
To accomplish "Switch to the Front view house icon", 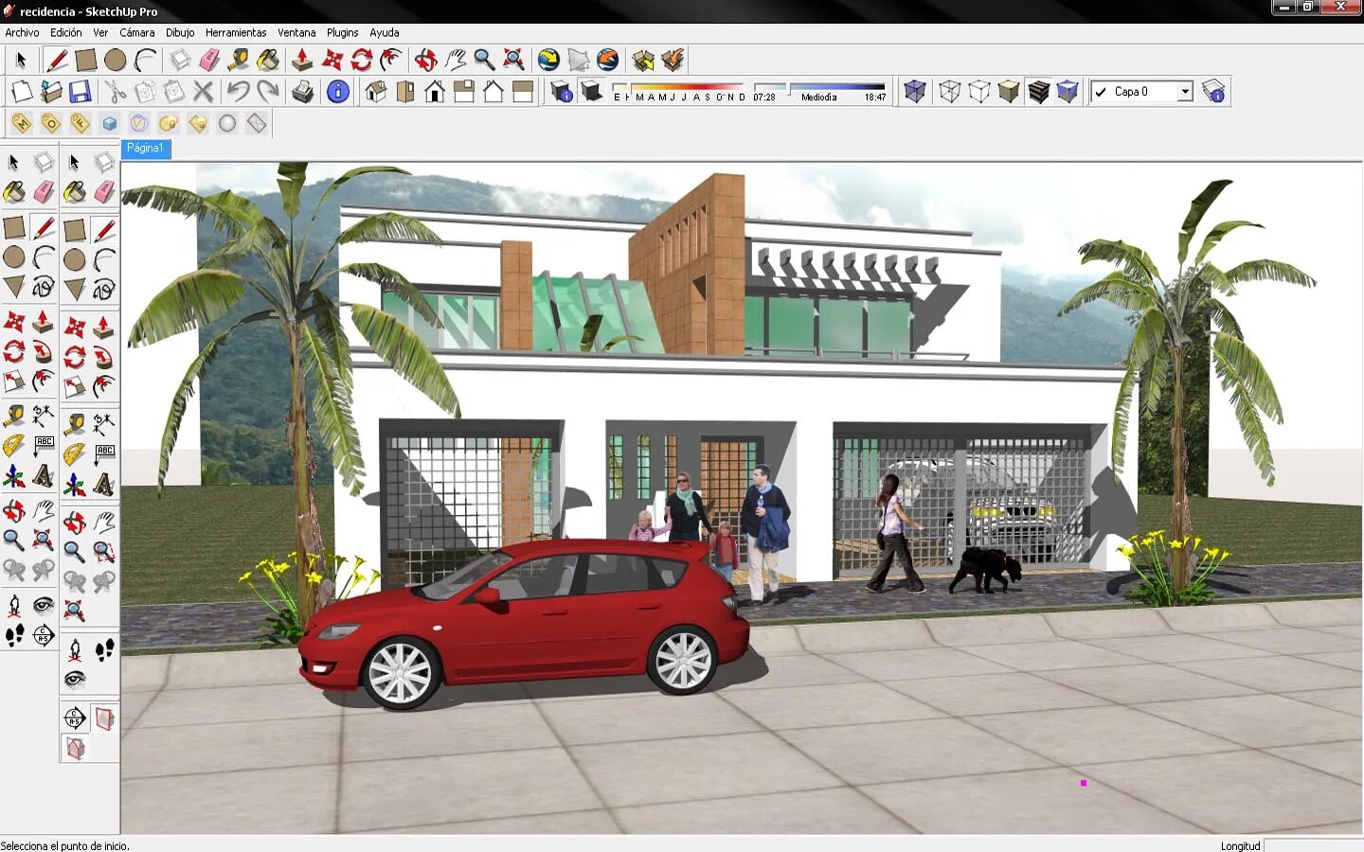I will tap(435, 92).
